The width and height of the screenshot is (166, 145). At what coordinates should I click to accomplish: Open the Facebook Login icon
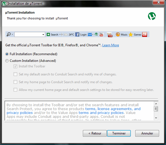pyautogui.click(x=77, y=35)
